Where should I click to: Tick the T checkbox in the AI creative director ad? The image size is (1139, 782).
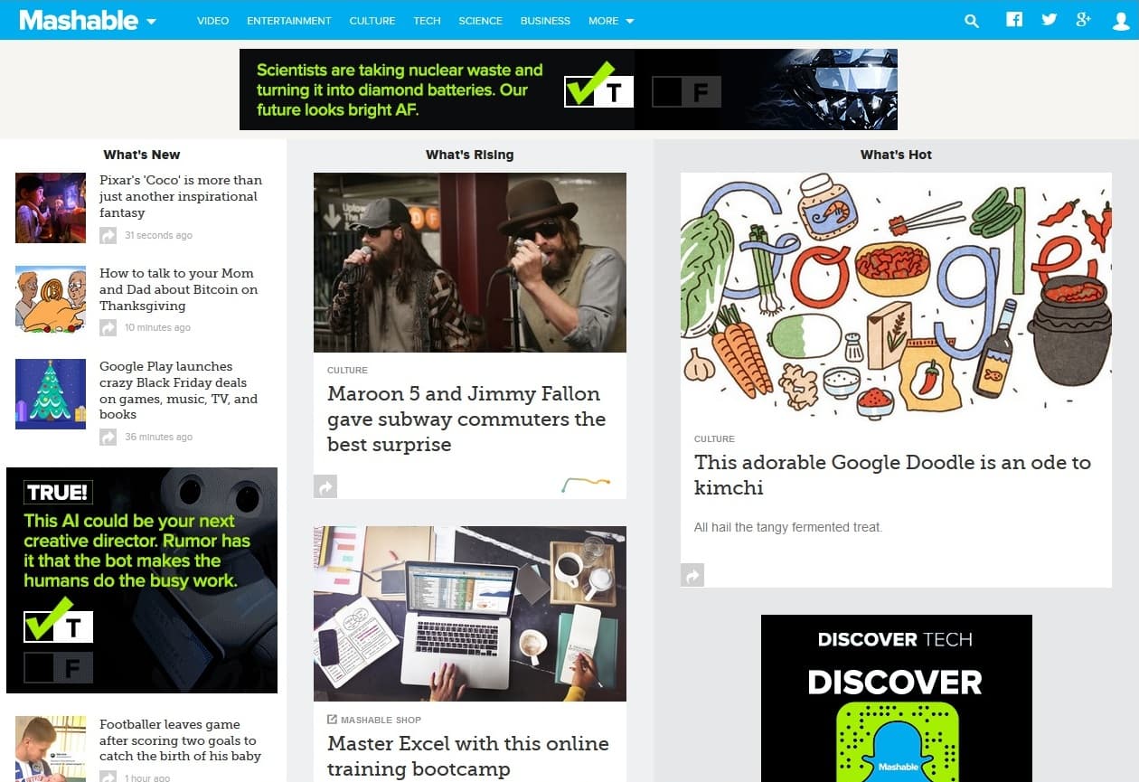click(59, 626)
